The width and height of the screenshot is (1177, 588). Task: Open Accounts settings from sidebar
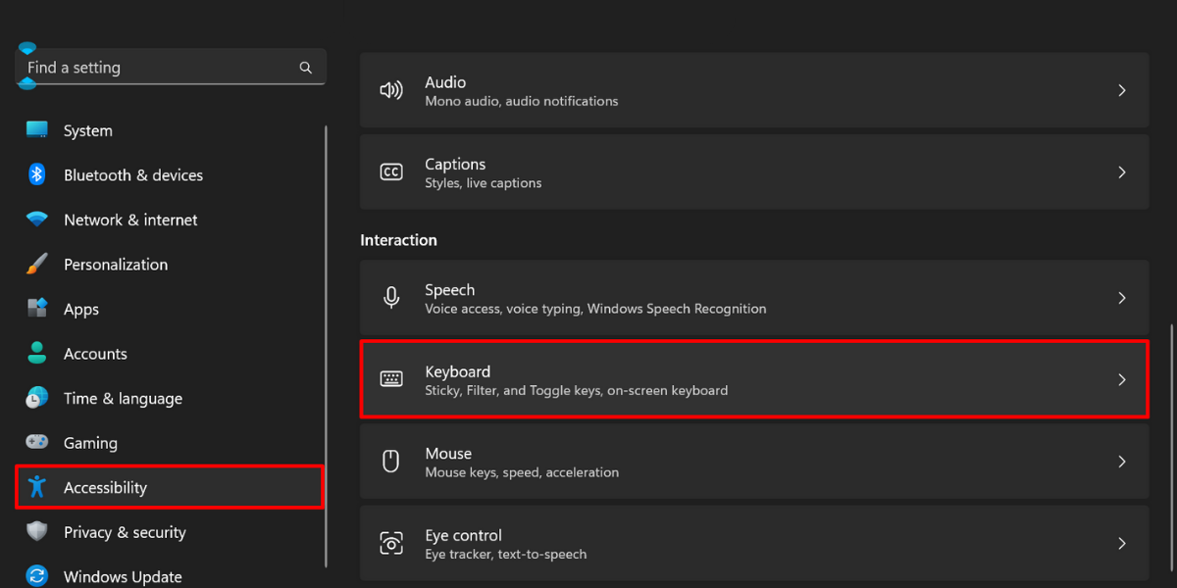95,353
